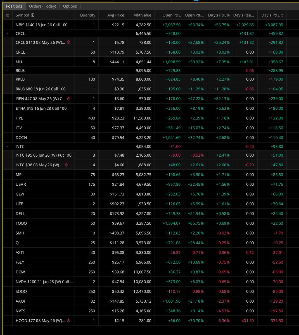The width and height of the screenshot is (299, 335).
Task: Select the DOW position row
Action: [x=151, y=272]
